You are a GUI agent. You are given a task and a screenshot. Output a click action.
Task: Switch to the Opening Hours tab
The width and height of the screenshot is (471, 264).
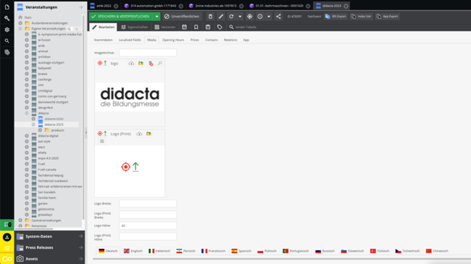click(173, 40)
